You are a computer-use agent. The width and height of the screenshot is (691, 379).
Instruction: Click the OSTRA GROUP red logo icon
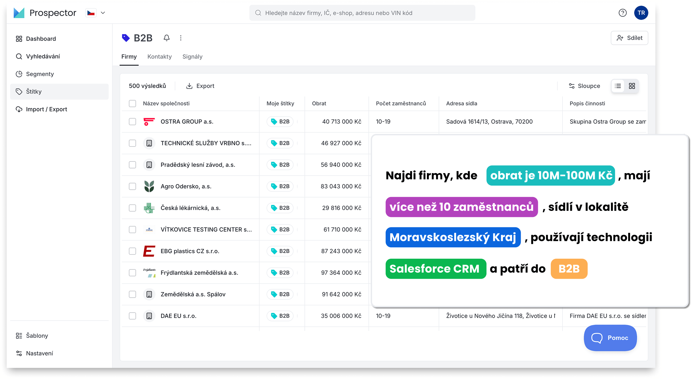(149, 122)
